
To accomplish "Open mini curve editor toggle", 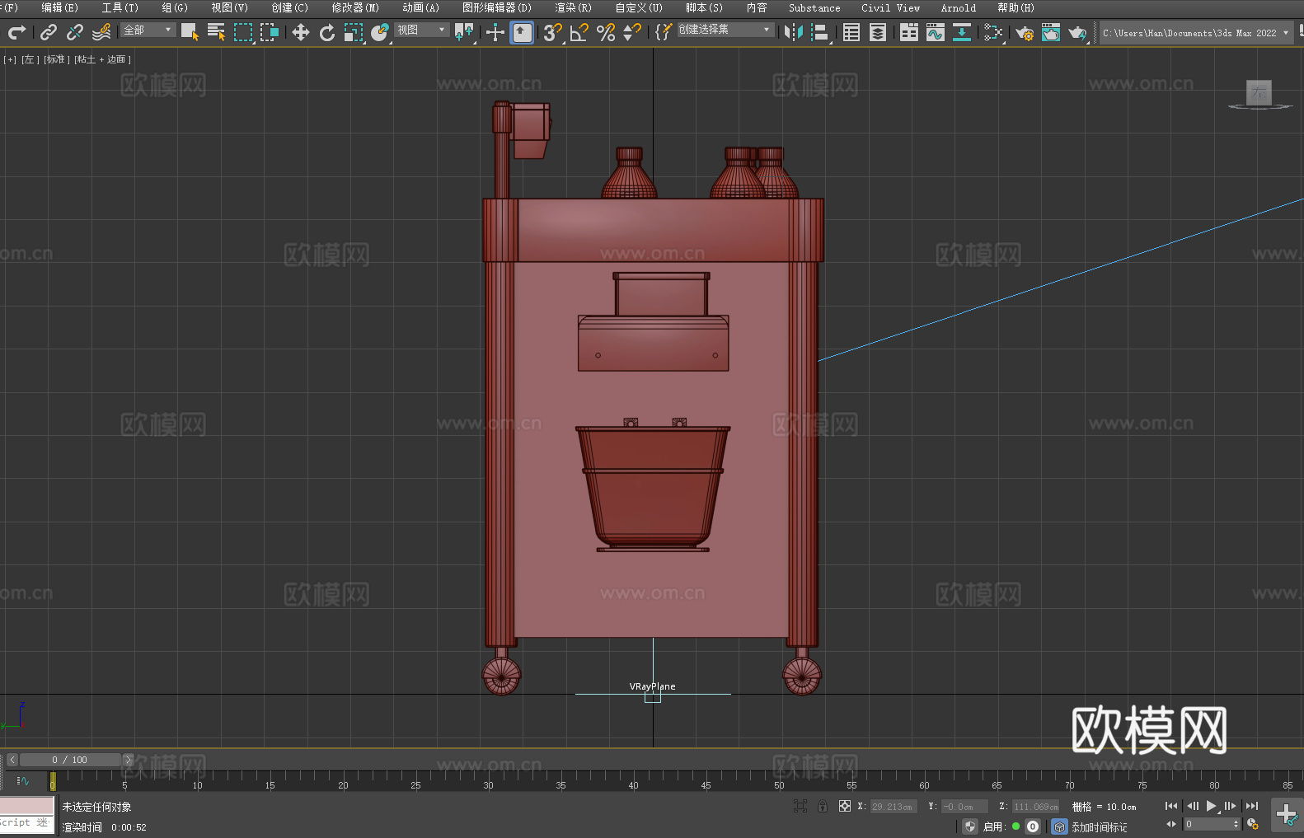I will coord(23,780).
